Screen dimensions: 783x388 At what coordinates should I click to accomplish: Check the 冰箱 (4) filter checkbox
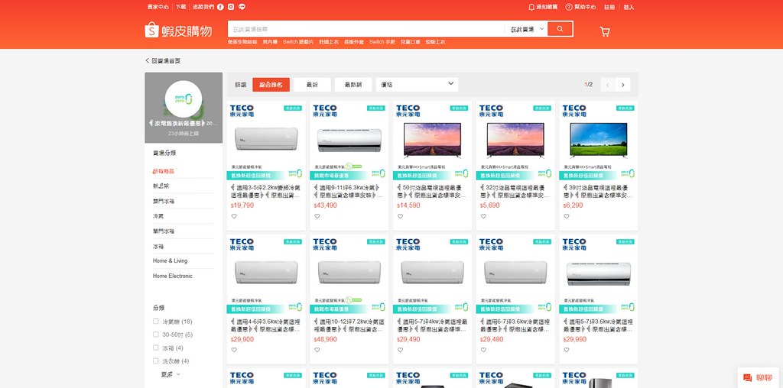156,348
